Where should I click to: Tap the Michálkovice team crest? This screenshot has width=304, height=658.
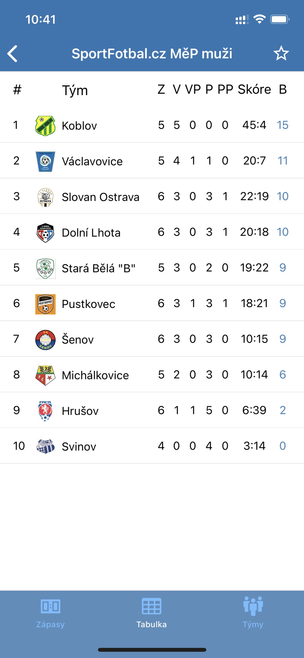pos(45,375)
